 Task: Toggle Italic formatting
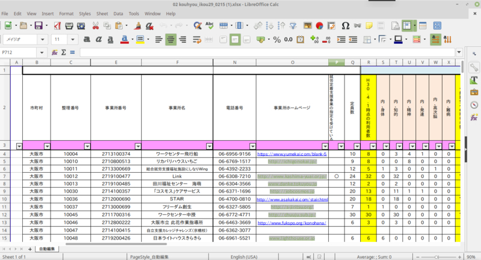tap(99, 40)
